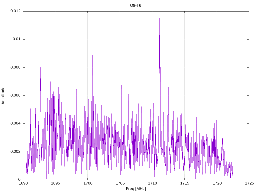The width and height of the screenshot is (256, 192).
Task: Click the x-axis tick label 1695
Action: [x=55, y=183]
